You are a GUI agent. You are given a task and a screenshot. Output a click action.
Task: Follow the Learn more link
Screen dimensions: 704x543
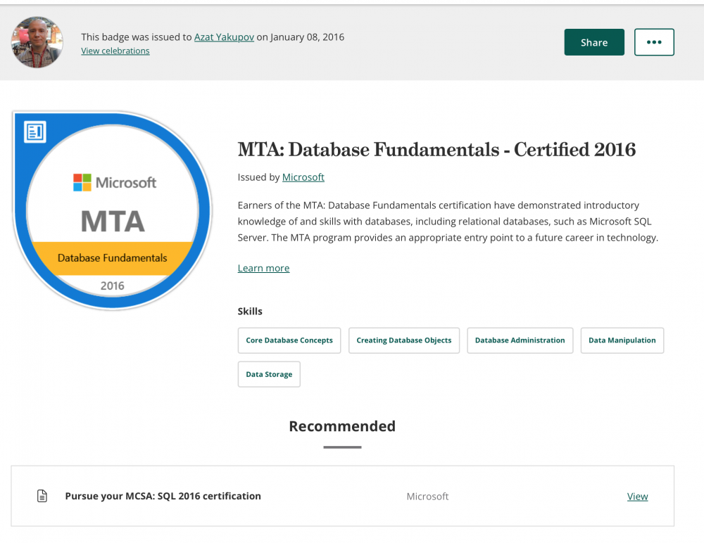tap(263, 268)
